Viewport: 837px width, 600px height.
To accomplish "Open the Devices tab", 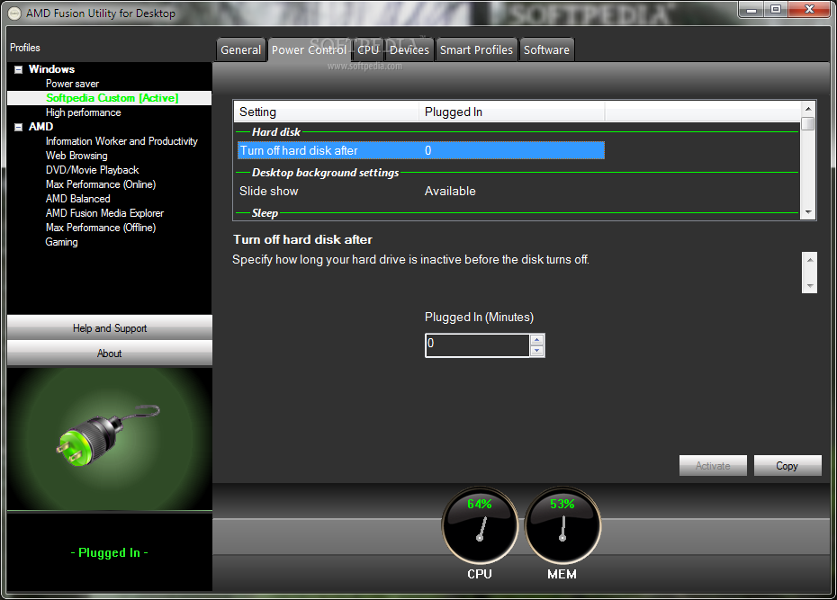I will point(409,50).
